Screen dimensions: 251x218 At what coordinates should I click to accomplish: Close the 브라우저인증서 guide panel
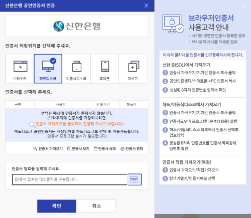(x=244, y=6)
